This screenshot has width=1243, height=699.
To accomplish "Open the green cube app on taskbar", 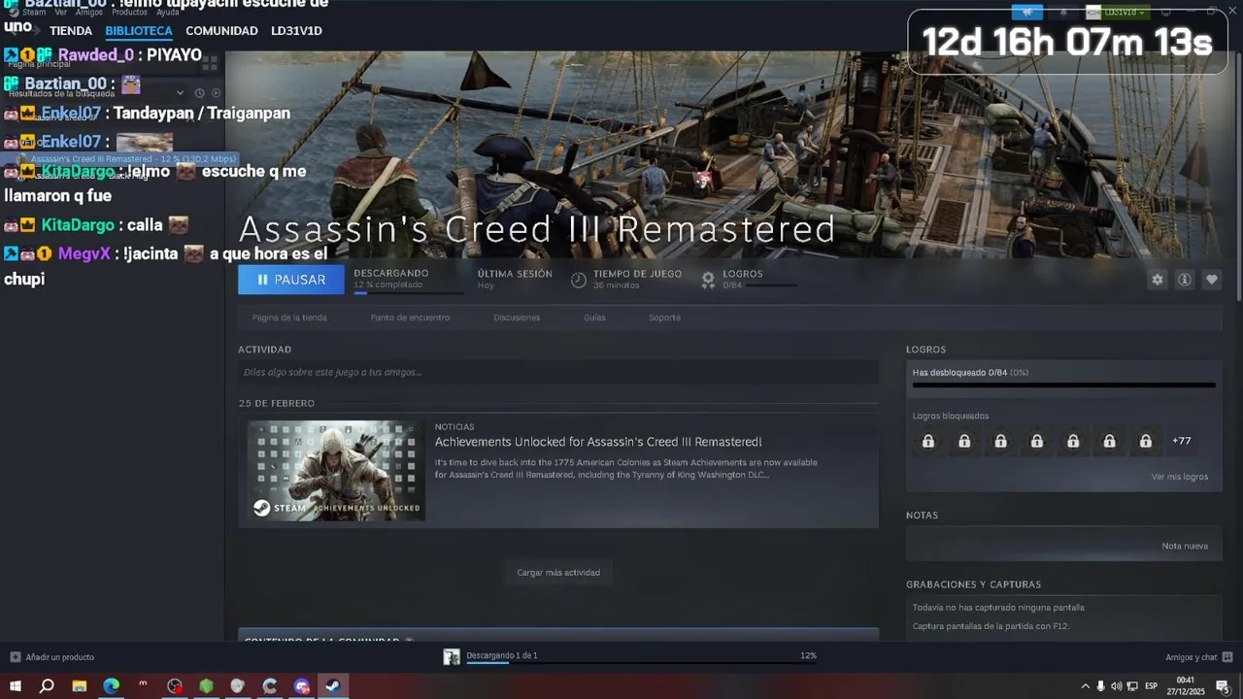I will click(x=206, y=686).
